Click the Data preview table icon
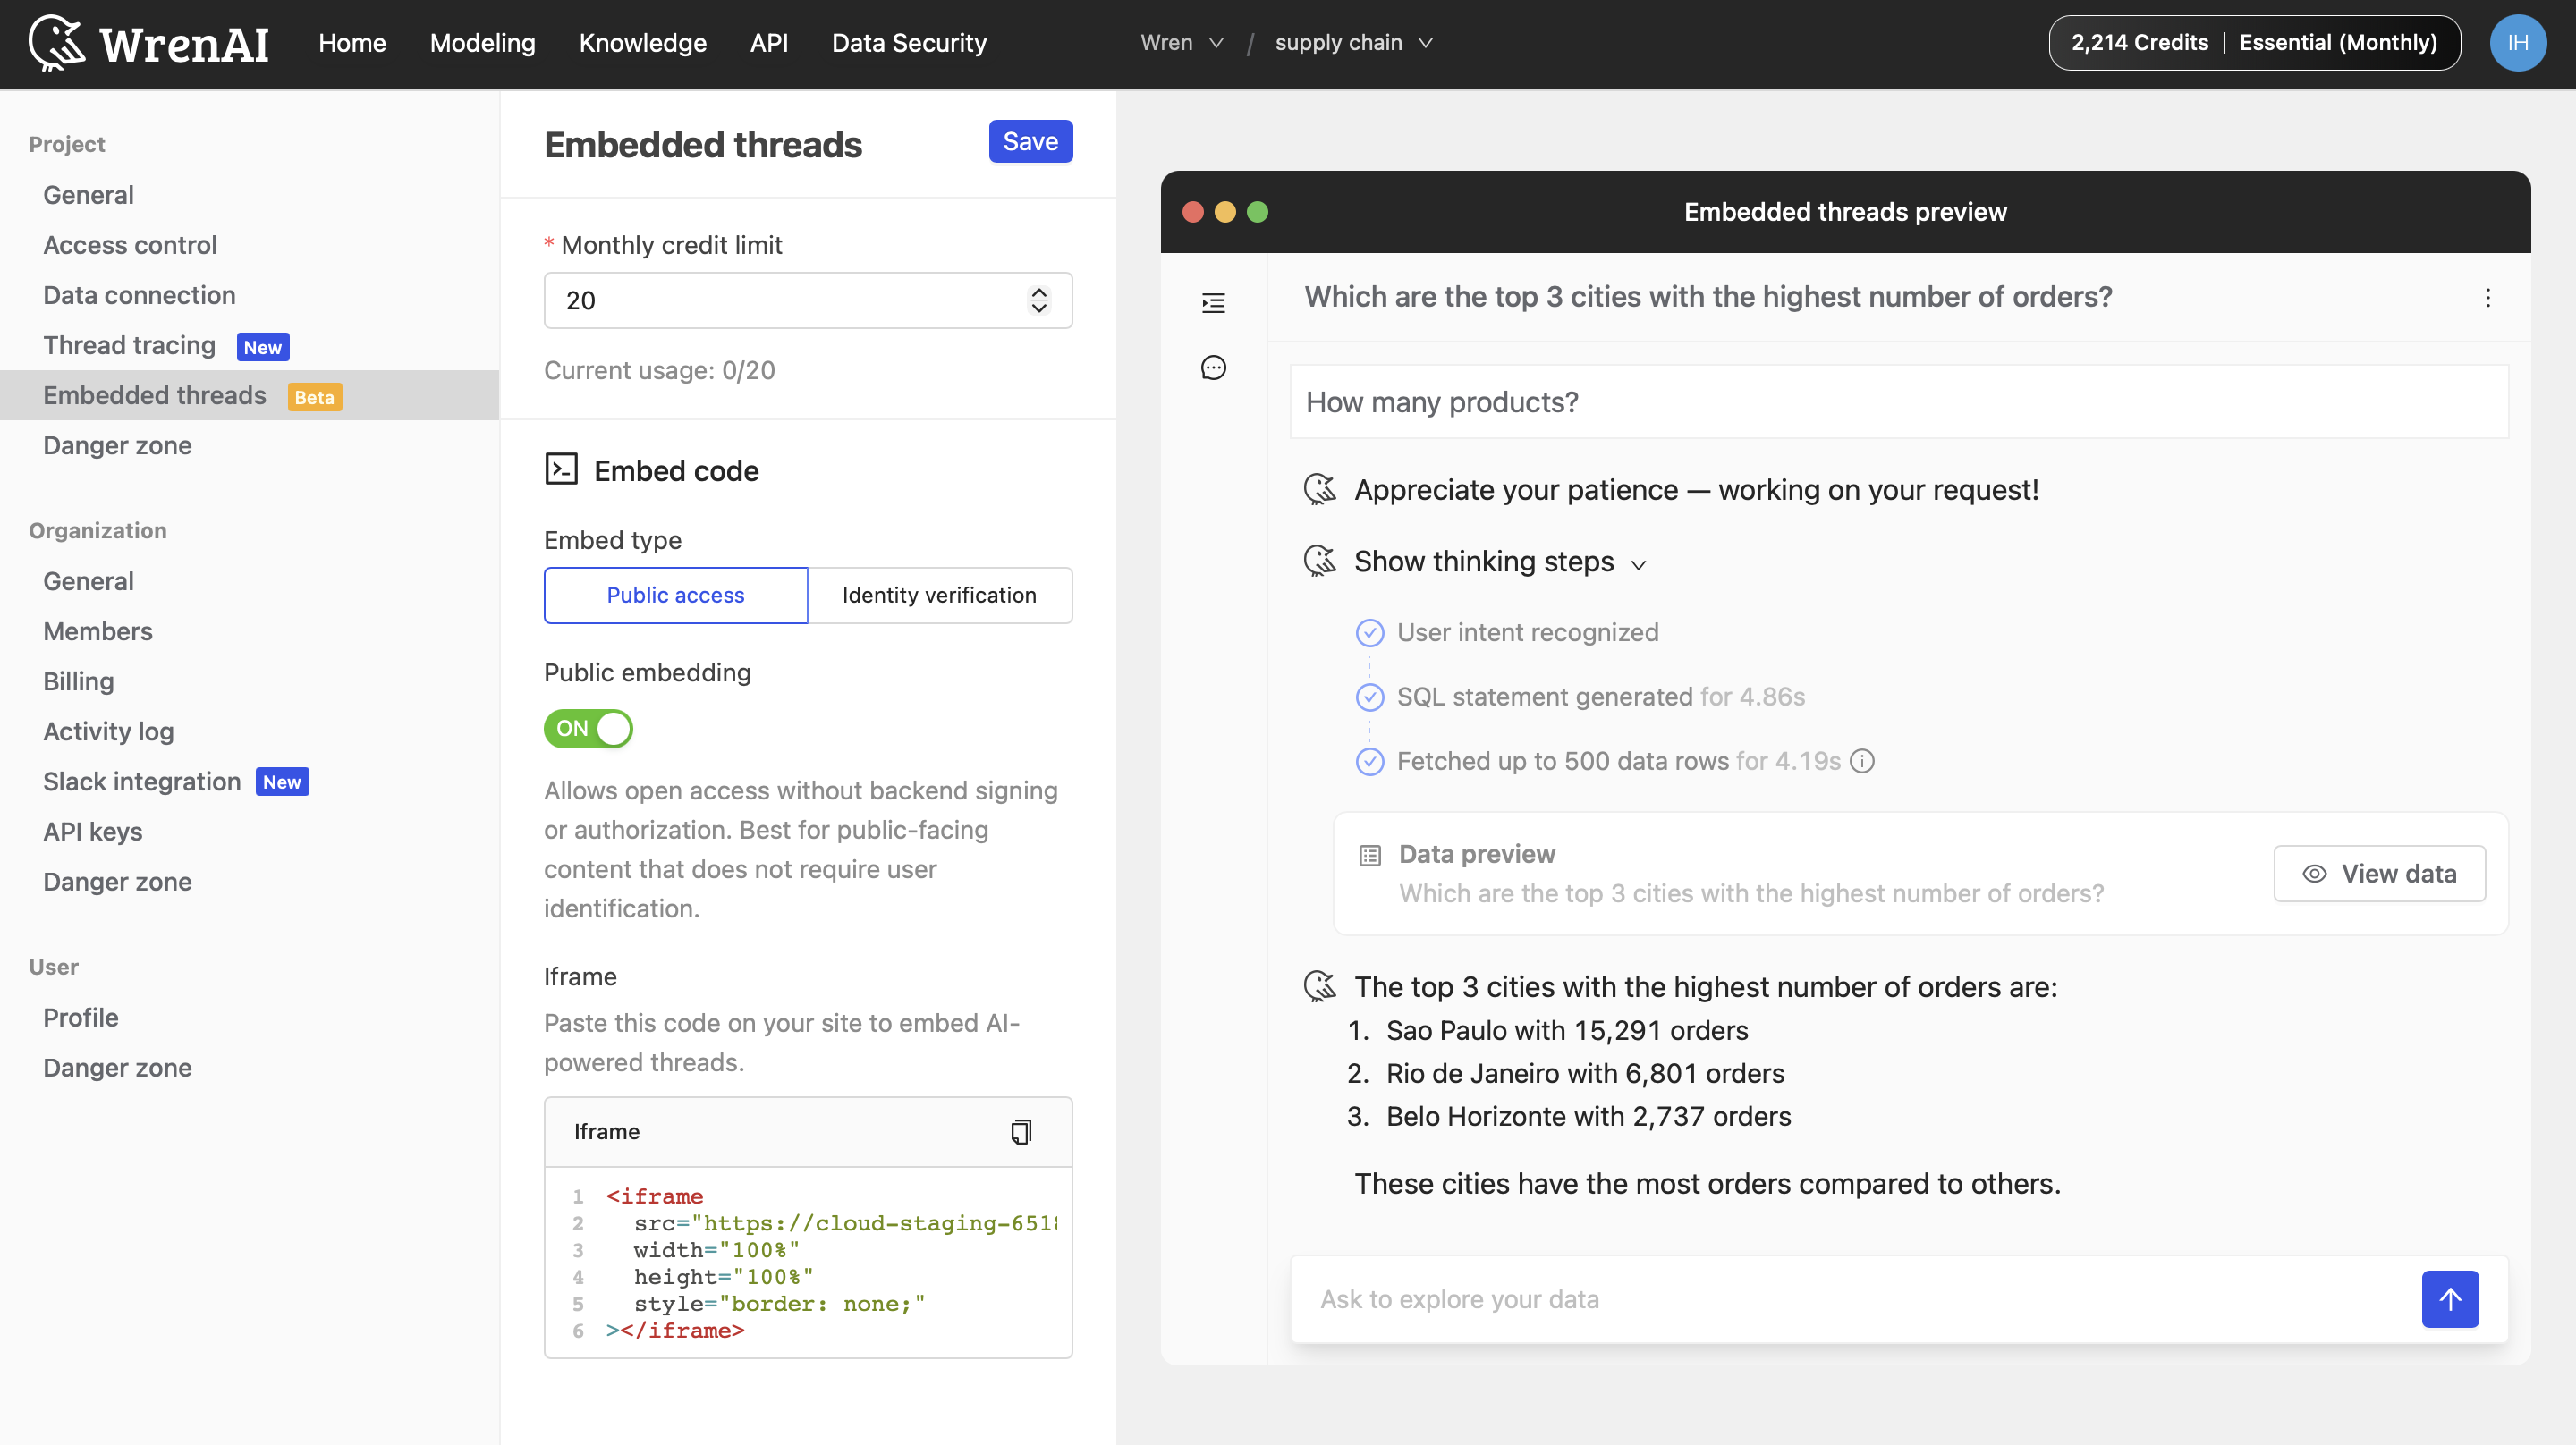The height and width of the screenshot is (1445, 2576). 1369,854
